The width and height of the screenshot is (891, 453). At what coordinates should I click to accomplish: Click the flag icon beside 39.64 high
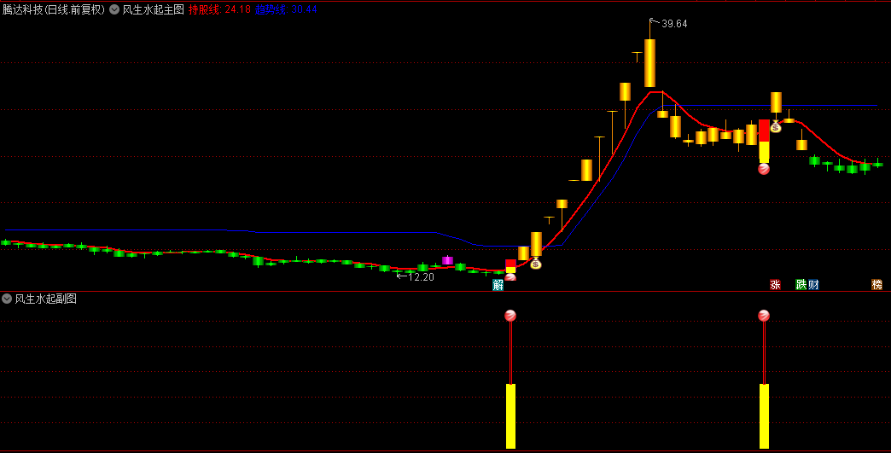pyautogui.click(x=654, y=23)
